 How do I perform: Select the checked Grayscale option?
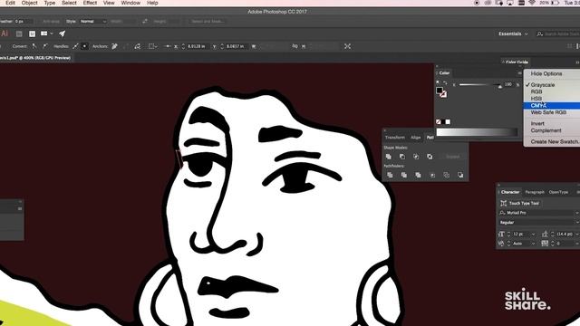(x=543, y=84)
